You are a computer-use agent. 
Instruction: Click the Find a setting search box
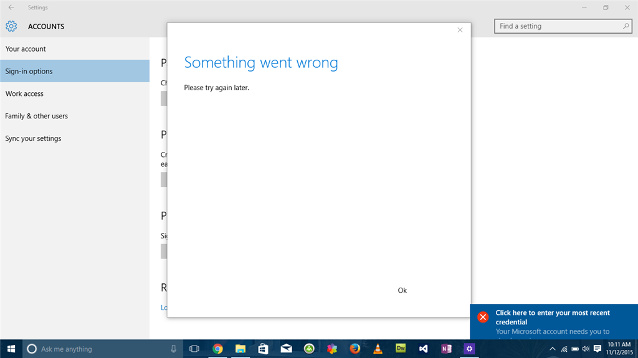pos(563,26)
